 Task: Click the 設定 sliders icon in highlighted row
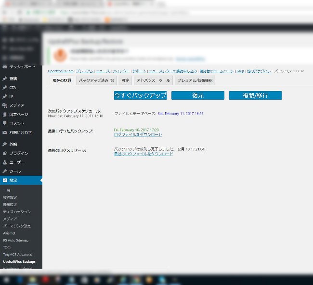(5, 180)
